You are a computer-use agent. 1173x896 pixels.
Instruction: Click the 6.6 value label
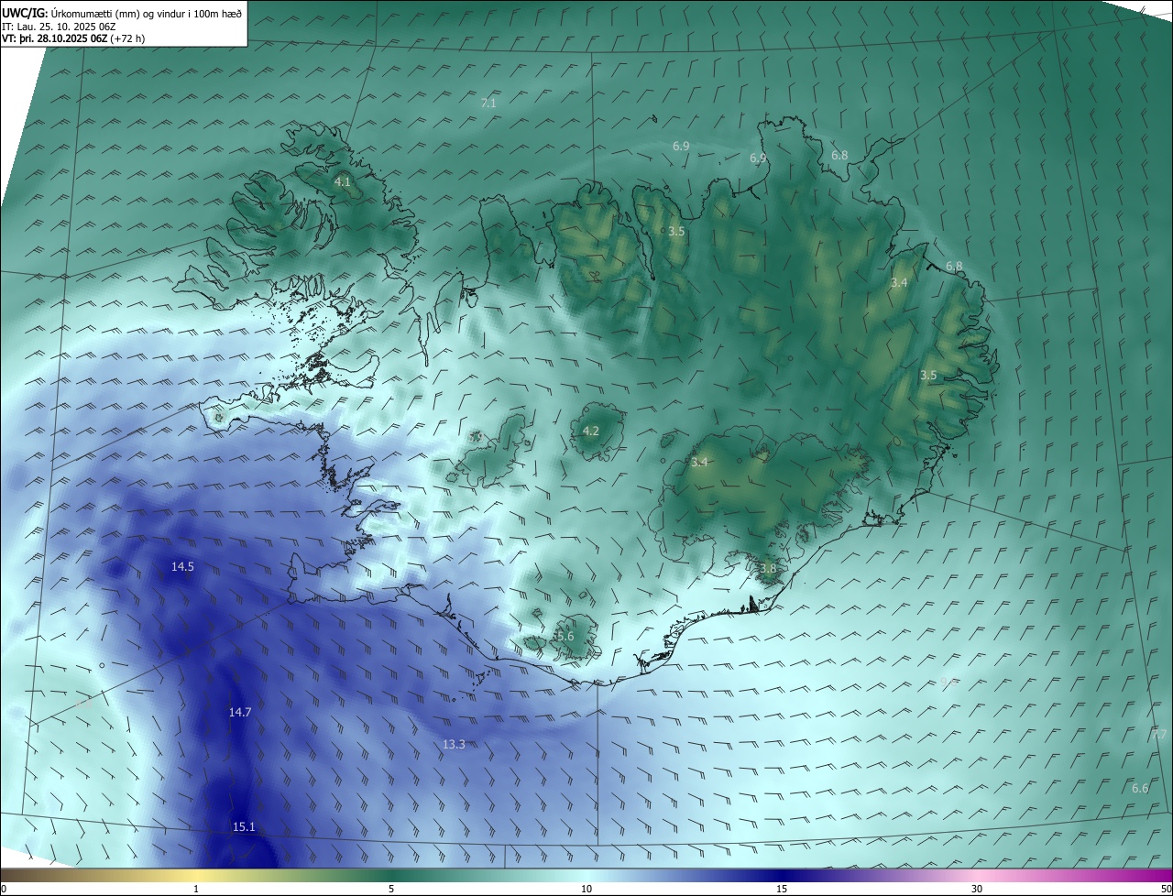tap(1140, 789)
